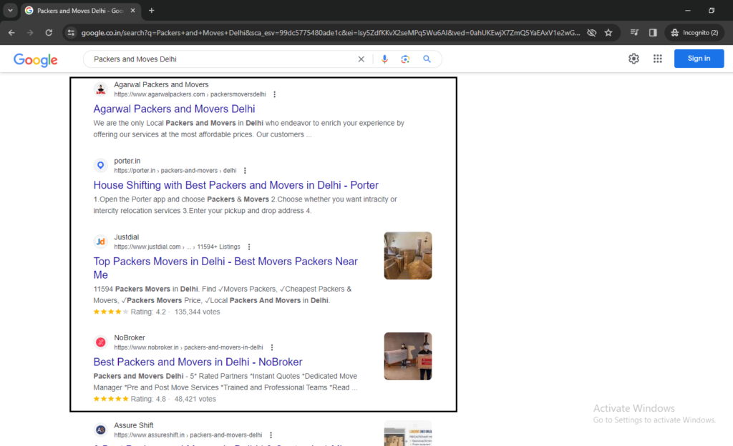Screen dimensions: 733x446
Task: Open Google quick settings gear
Action: coord(634,59)
